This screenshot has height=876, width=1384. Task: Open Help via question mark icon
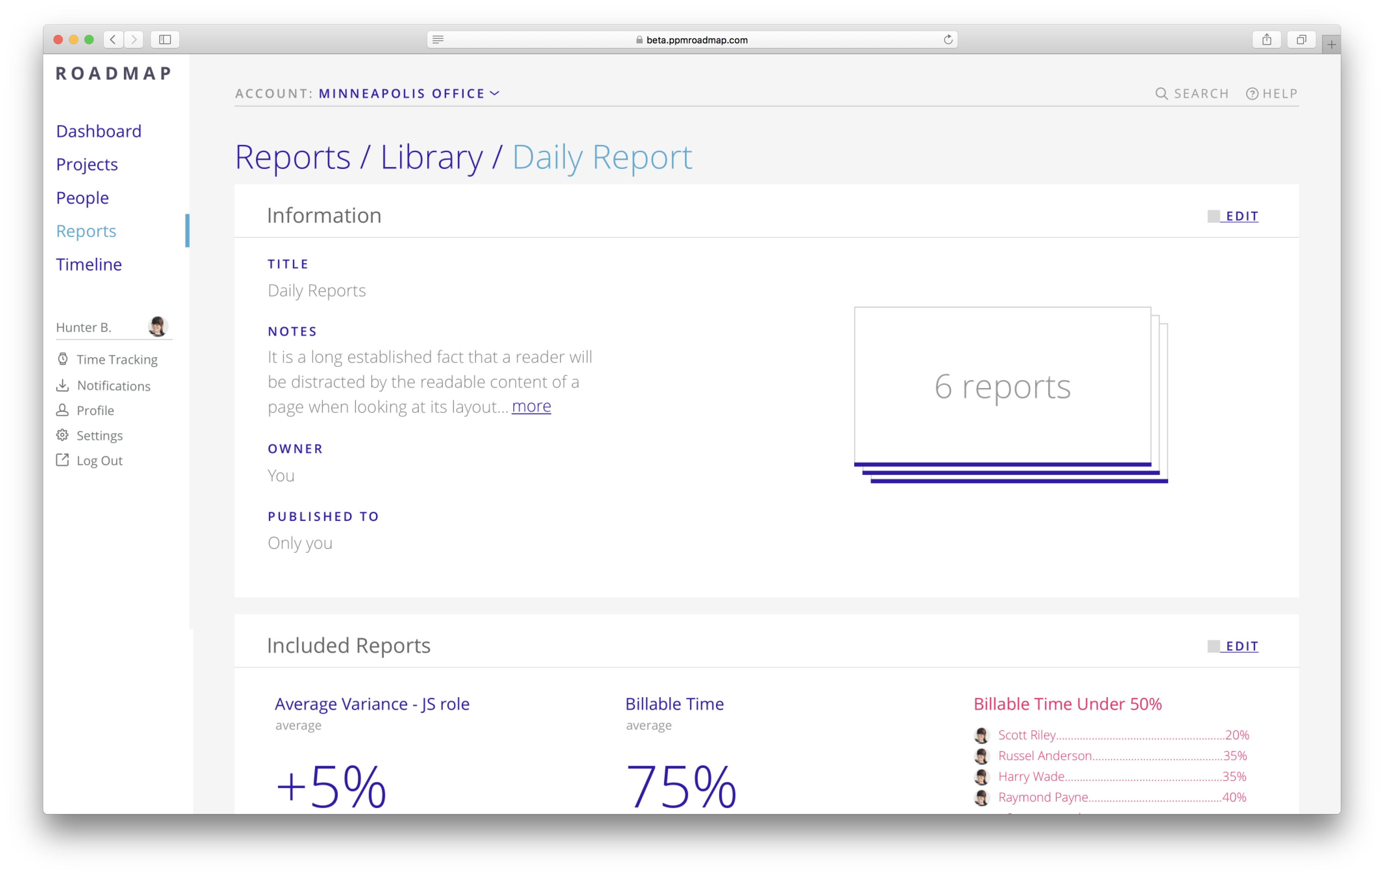click(x=1252, y=94)
